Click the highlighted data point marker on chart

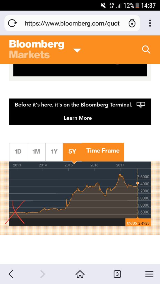[137, 183]
